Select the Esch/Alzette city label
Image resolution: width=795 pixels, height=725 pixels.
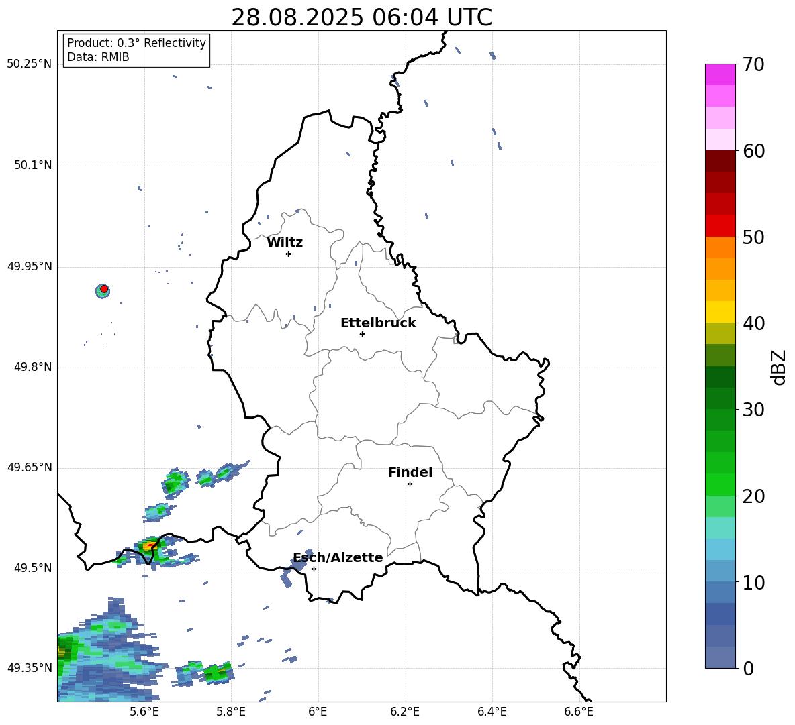pos(338,557)
